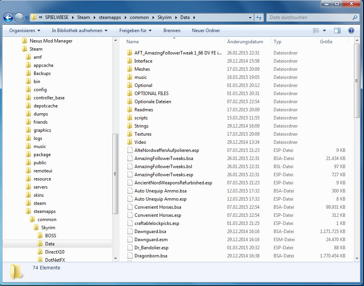The width and height of the screenshot is (364, 286).
Task: Select BOSS folder in navigation tree
Action: tap(50, 236)
